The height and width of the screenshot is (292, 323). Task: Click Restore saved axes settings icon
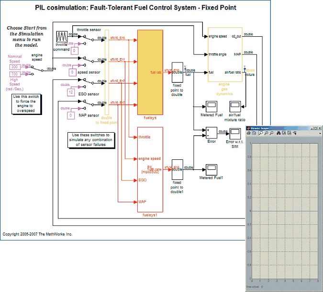[289, 133]
